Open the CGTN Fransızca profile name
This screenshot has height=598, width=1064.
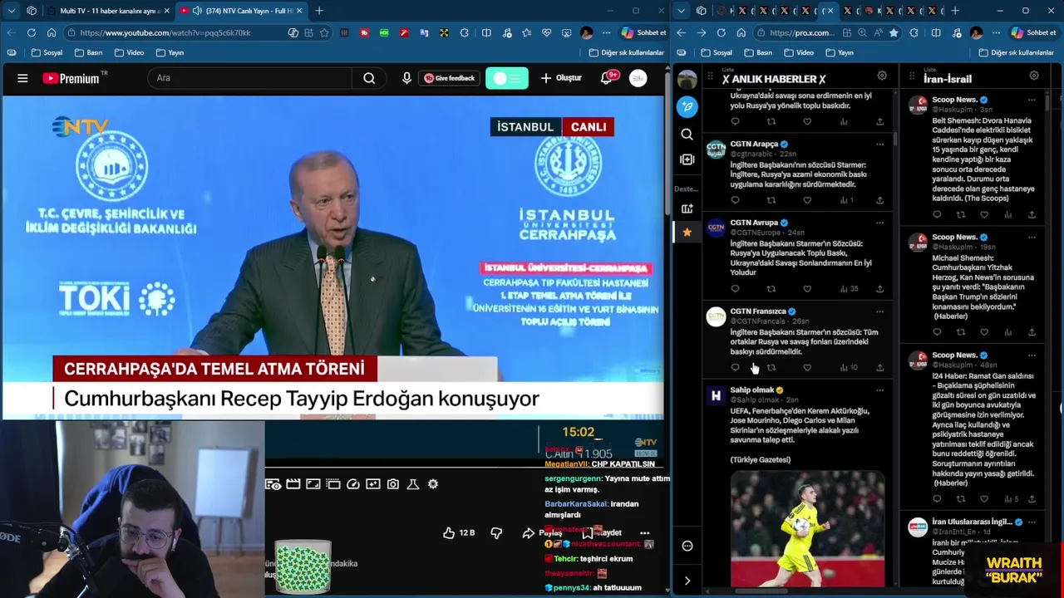pos(757,311)
